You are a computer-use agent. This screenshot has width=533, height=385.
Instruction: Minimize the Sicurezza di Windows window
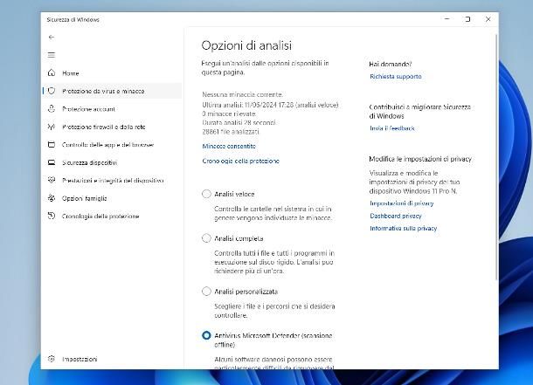tap(447, 19)
